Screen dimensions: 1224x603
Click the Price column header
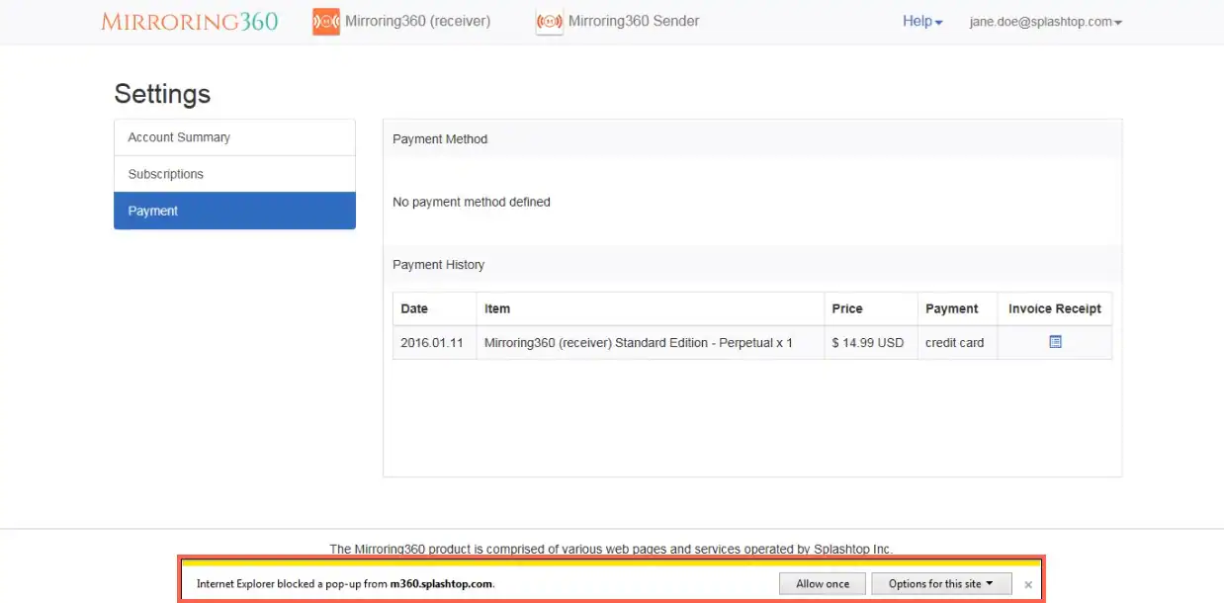coord(871,308)
